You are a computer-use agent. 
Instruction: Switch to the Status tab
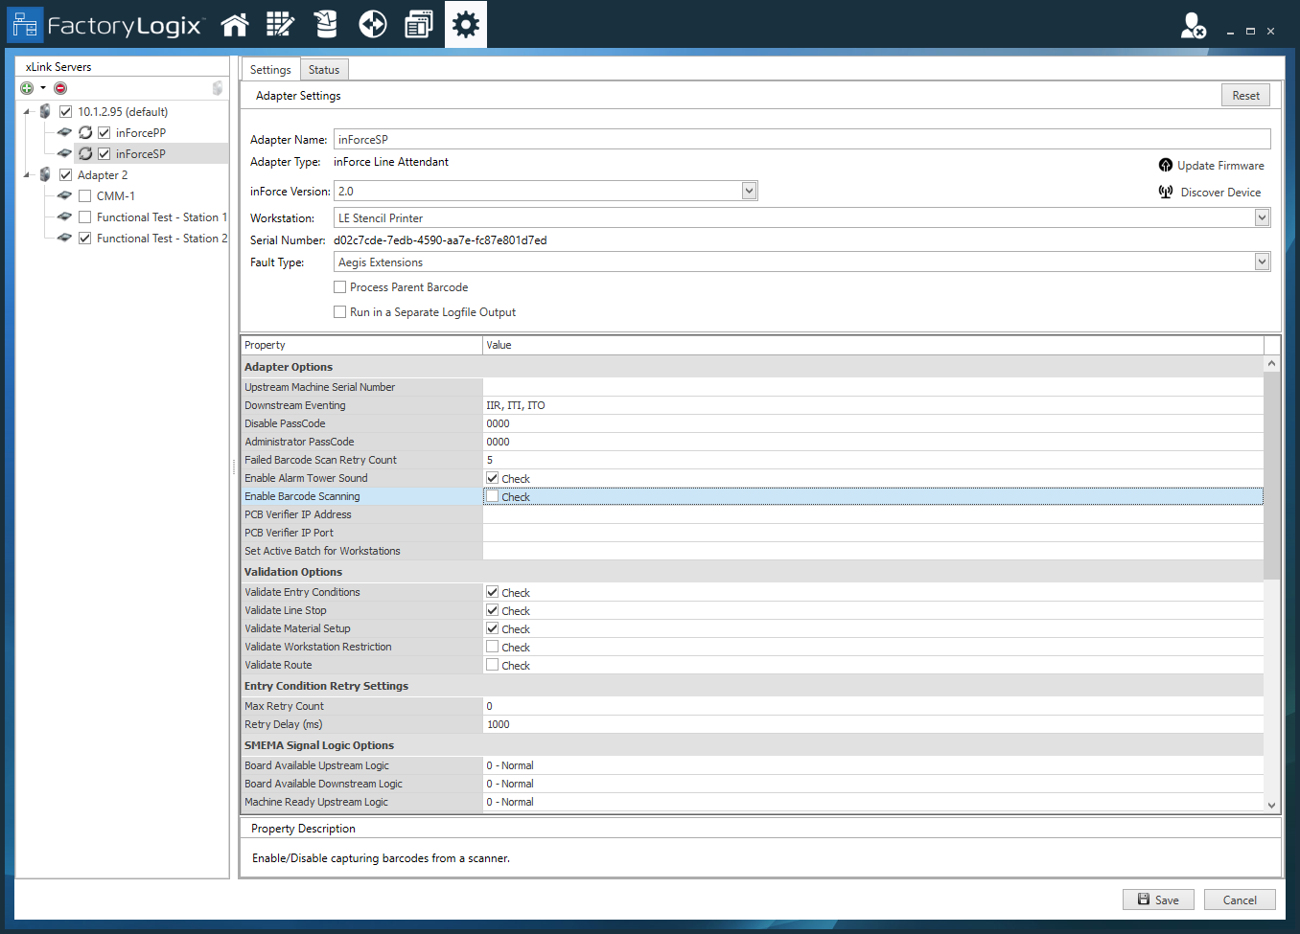323,69
